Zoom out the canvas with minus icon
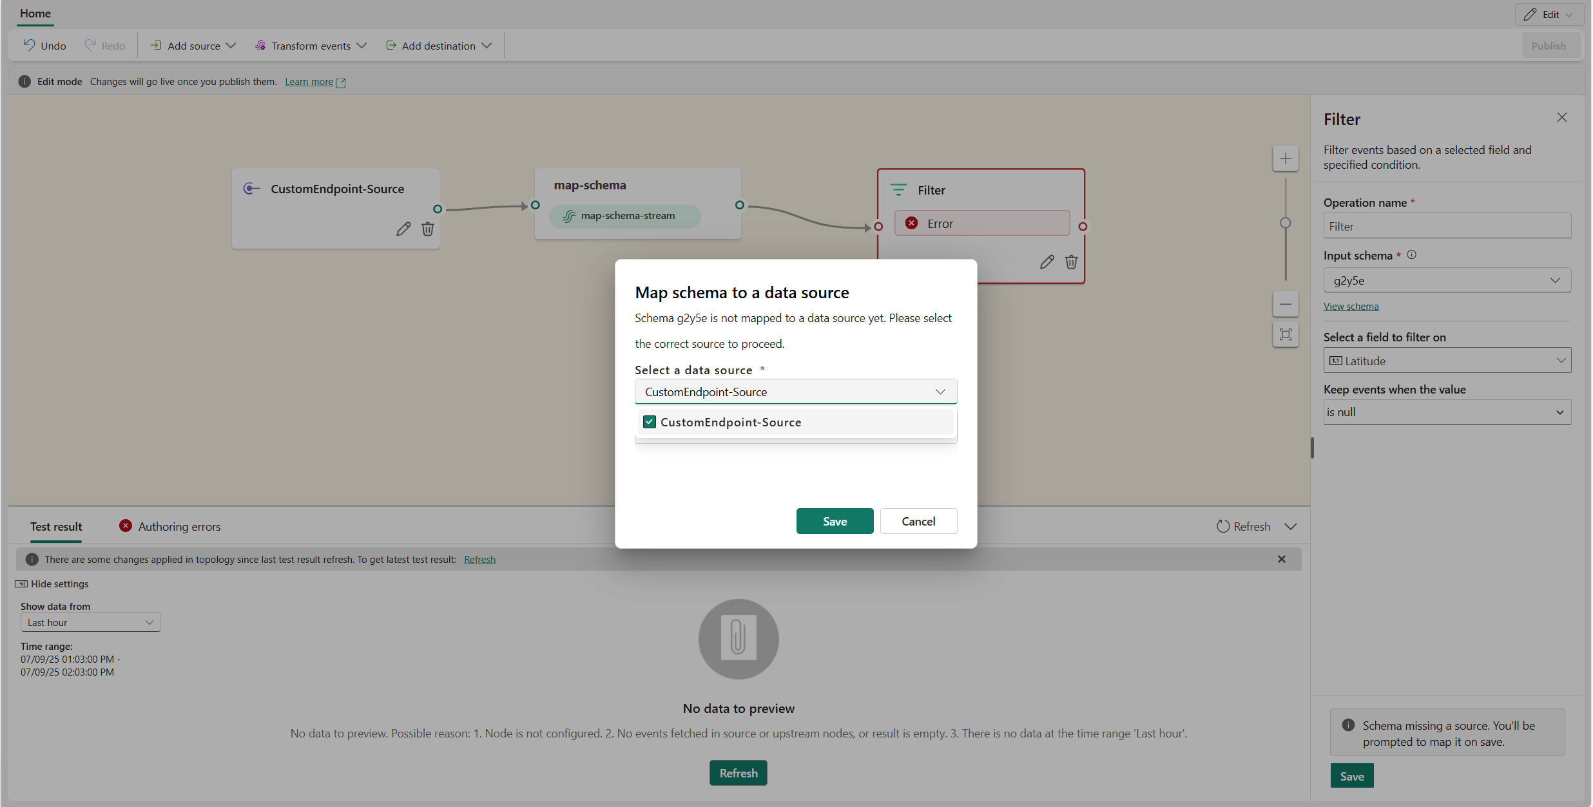Screen dimensions: 1593x807 pos(1286,304)
